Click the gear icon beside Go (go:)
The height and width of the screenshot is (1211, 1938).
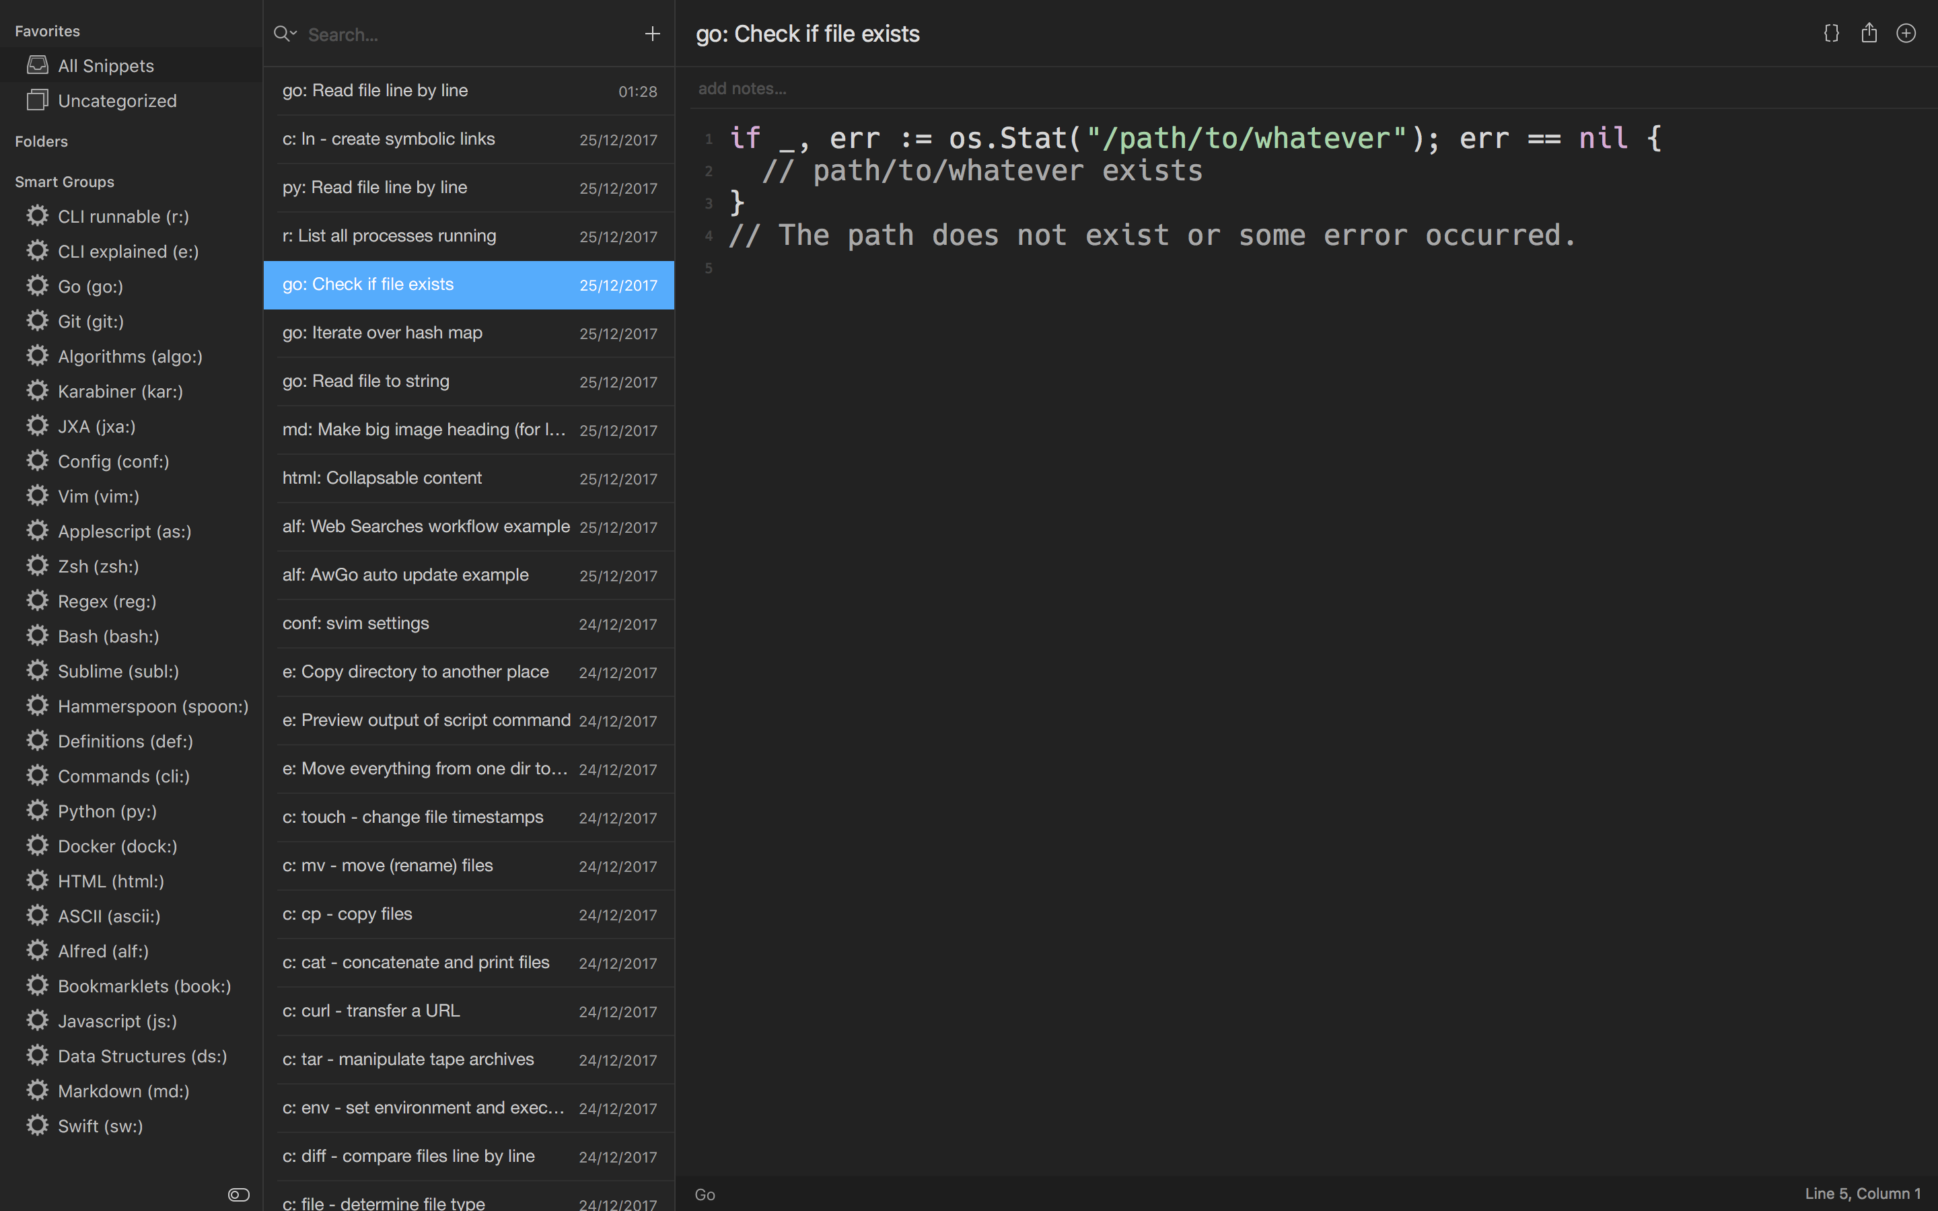tap(37, 286)
